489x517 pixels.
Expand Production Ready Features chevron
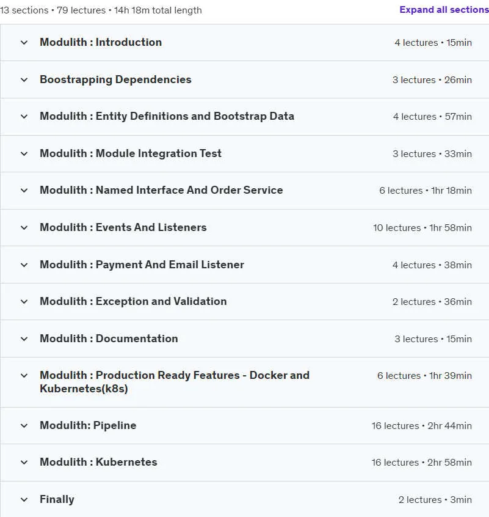24,376
